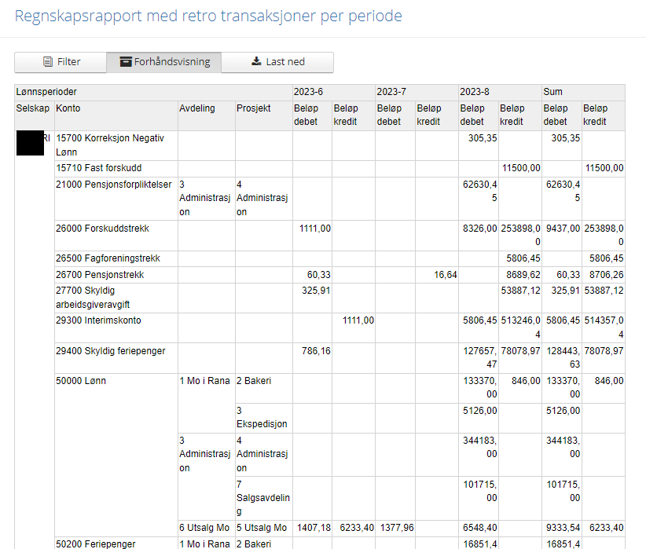The width and height of the screenshot is (646, 549).
Task: Click the Last ned download icon
Action: point(256,61)
